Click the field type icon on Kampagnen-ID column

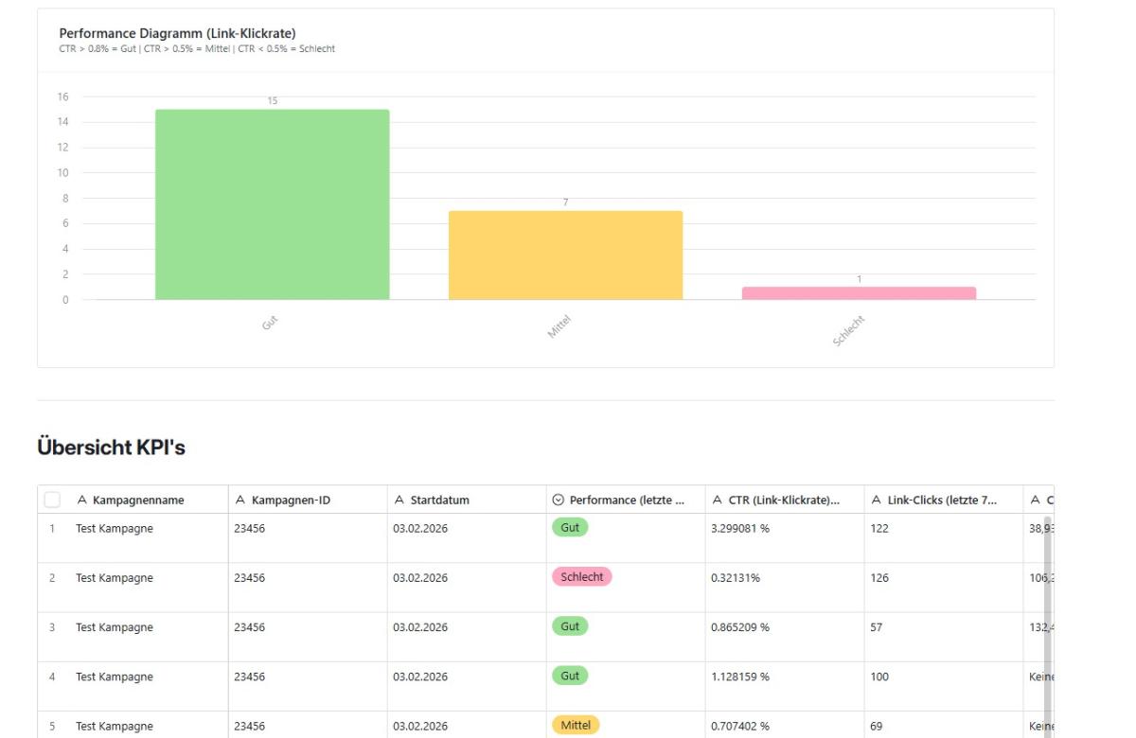click(x=240, y=499)
